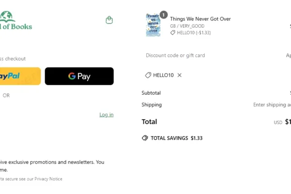Screen dimensions: 291x194
Task: Click the book cover thumbnail
Action: point(153,25)
